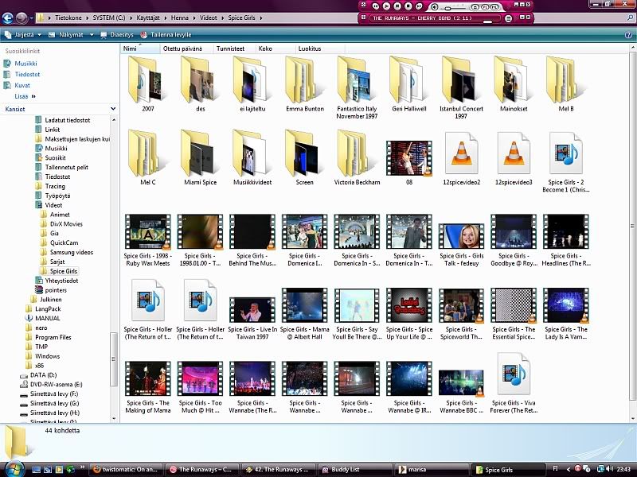
Task: Click Tietokone in the address path
Action: [x=68, y=17]
